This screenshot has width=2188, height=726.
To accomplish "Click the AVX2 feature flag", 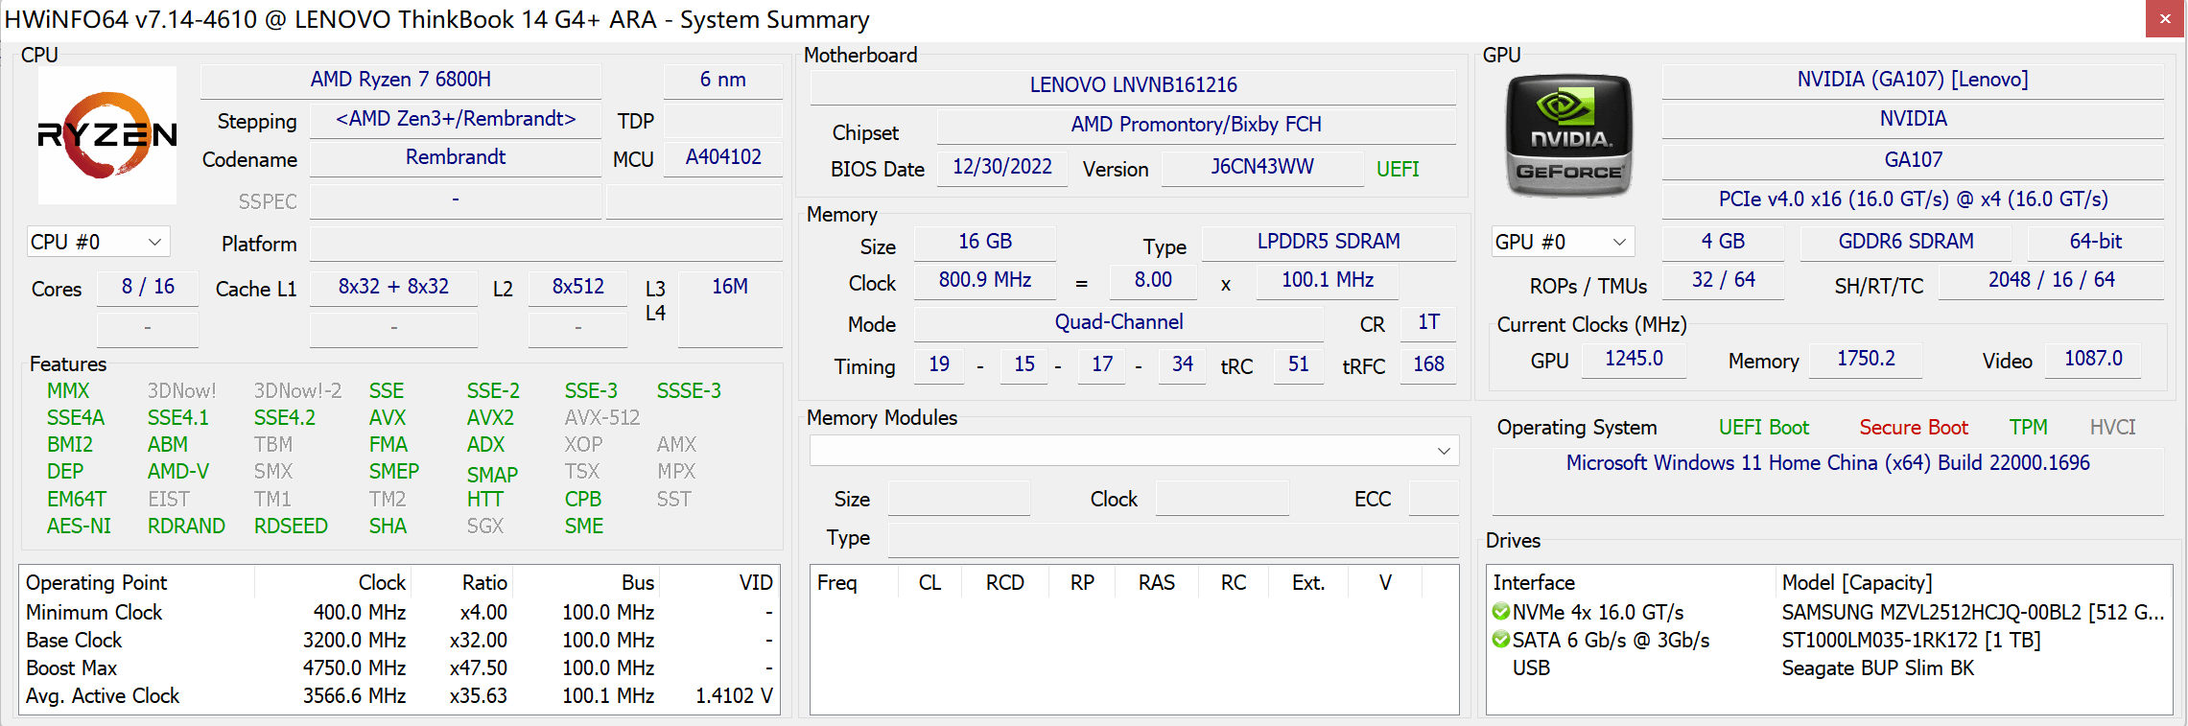I will pos(490,418).
